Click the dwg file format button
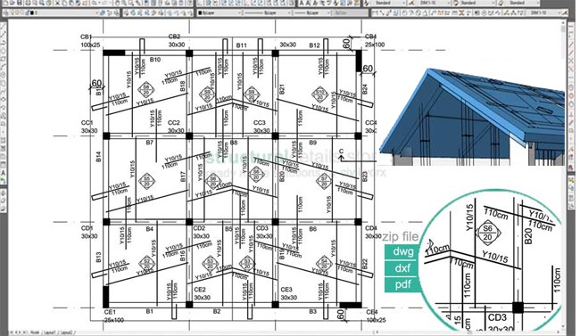Image resolution: width=580 pixels, height=336 pixels. (402, 251)
